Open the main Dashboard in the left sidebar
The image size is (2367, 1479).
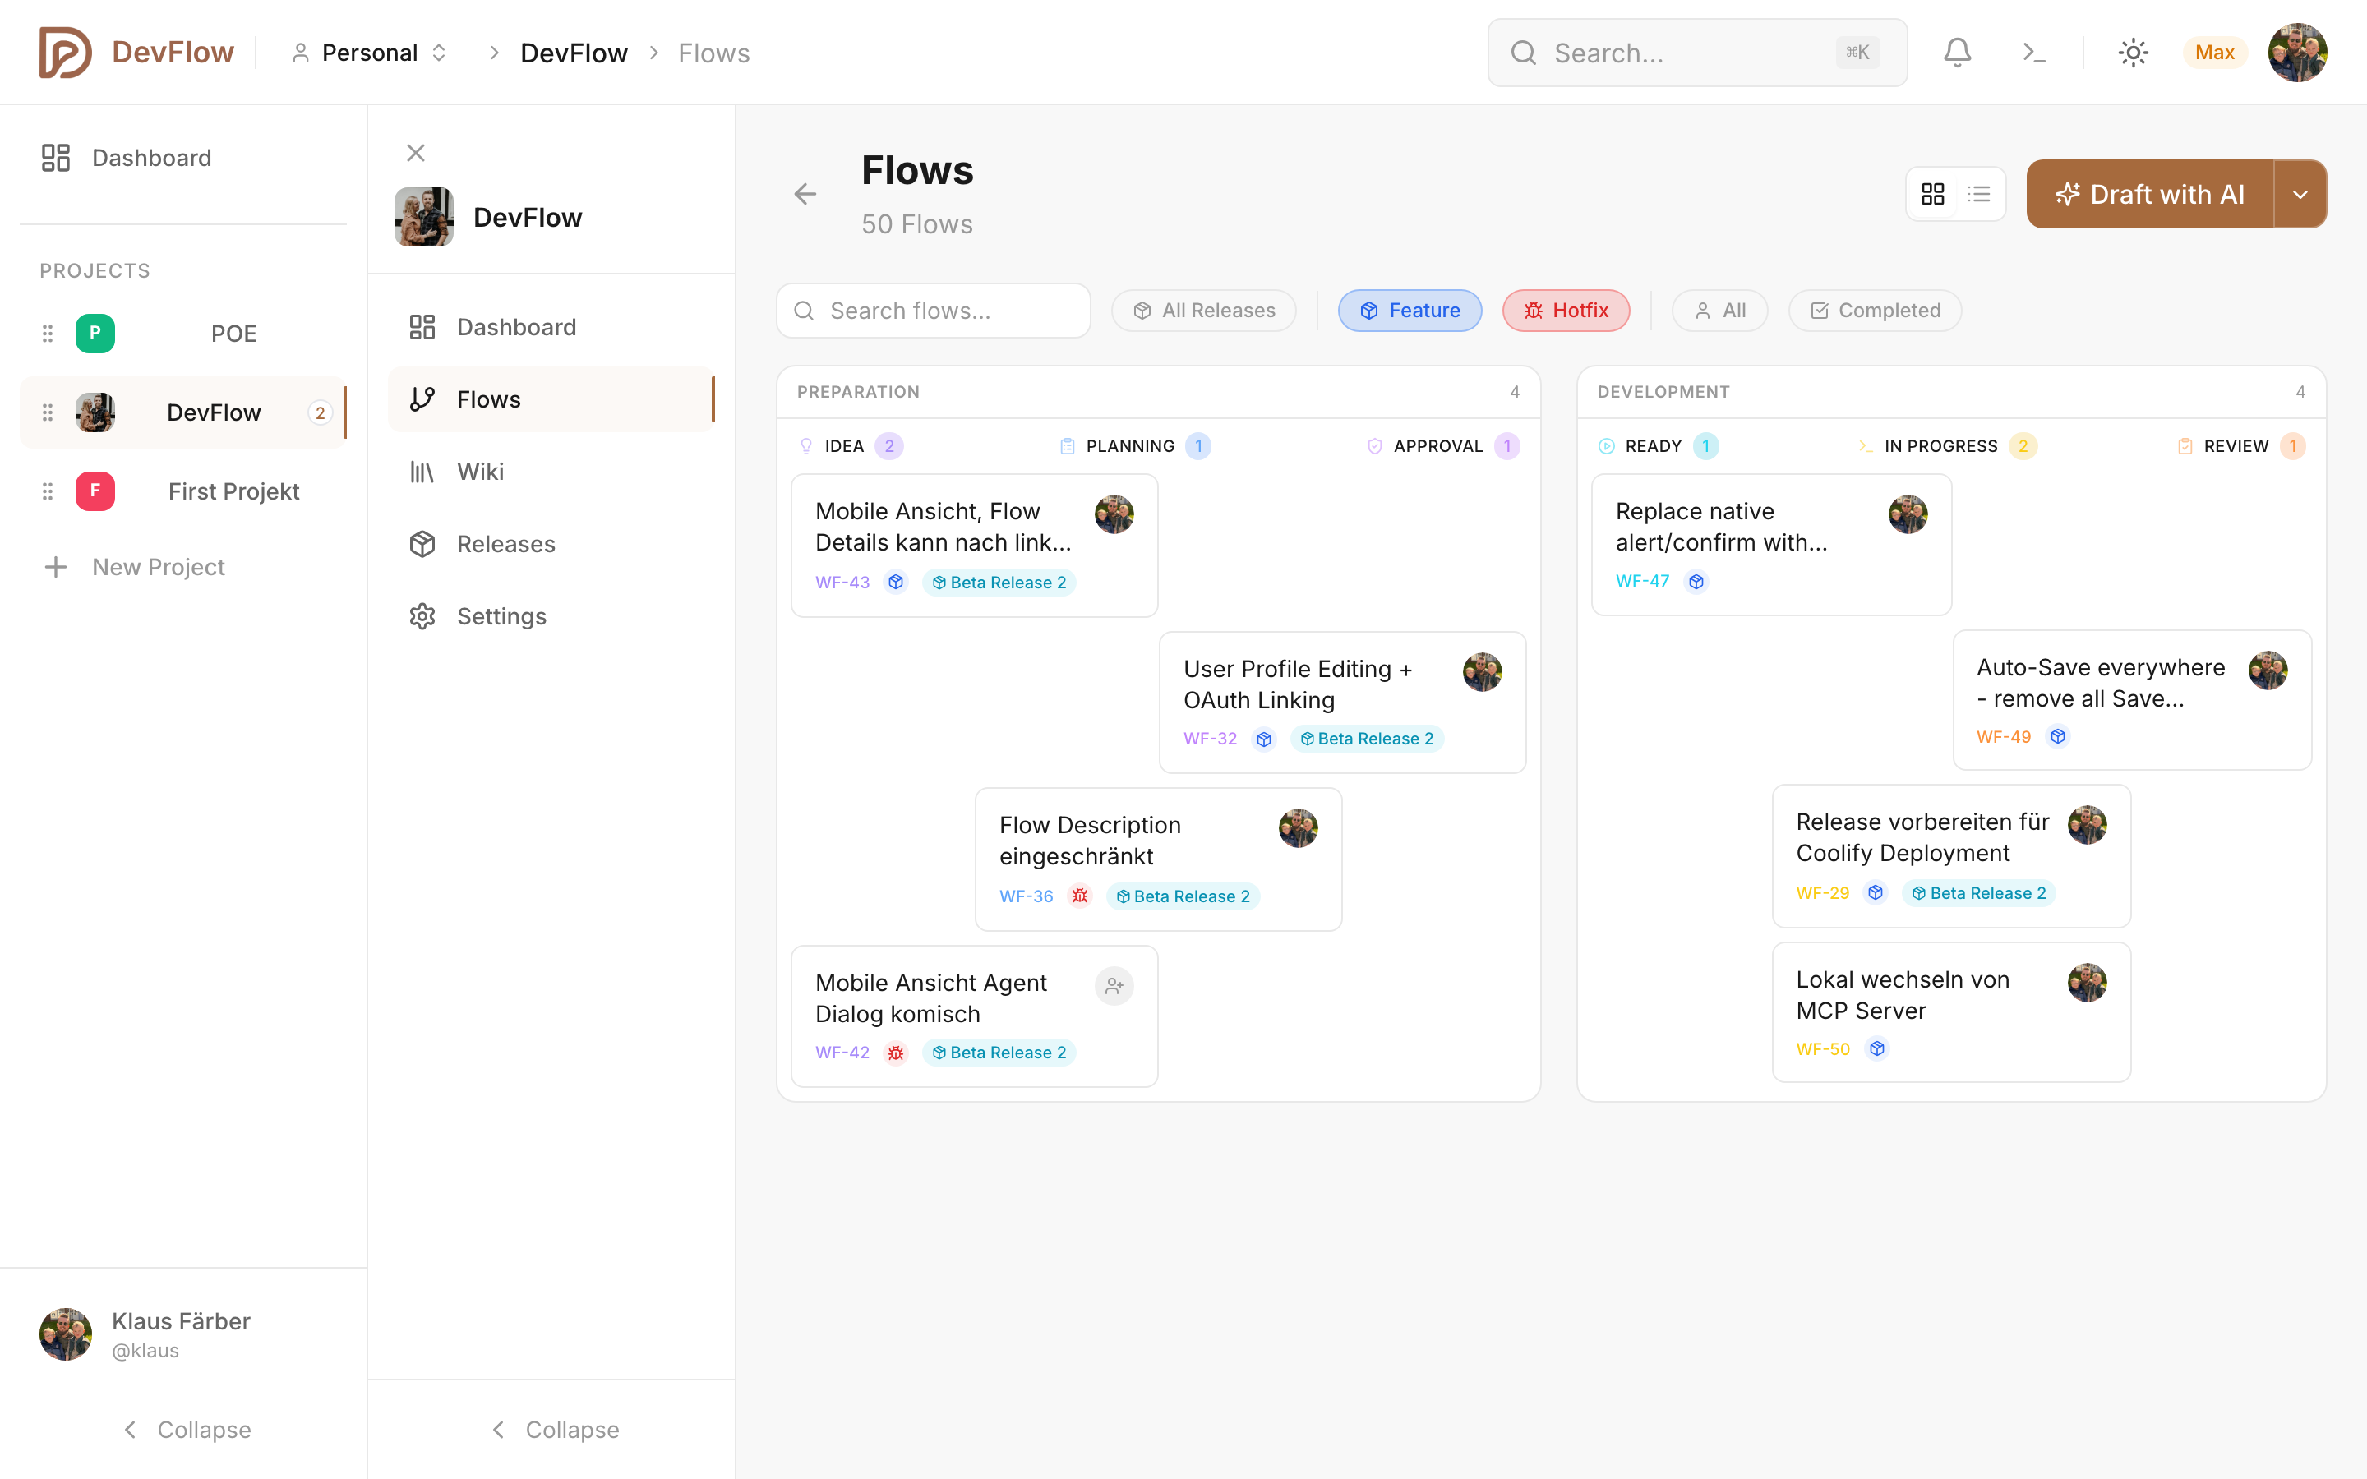click(x=183, y=158)
